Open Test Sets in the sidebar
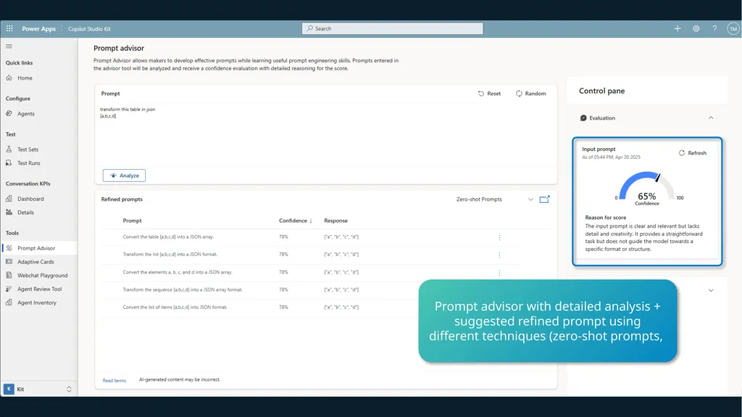The height and width of the screenshot is (417, 742). tap(28, 149)
